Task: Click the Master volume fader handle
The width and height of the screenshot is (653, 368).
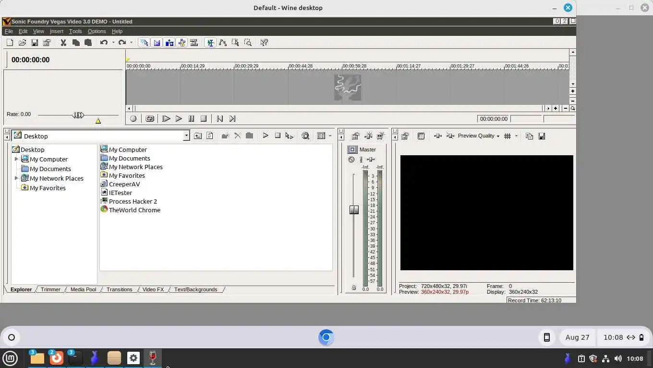Action: [x=354, y=210]
